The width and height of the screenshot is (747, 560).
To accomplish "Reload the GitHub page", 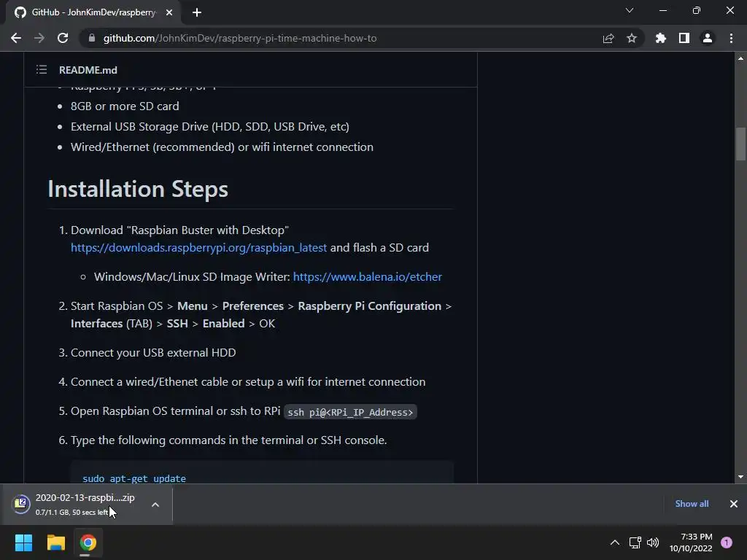I will click(63, 38).
